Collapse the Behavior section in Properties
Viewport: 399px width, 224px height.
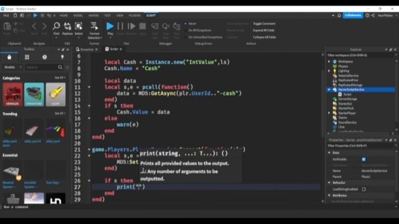[x=329, y=182]
